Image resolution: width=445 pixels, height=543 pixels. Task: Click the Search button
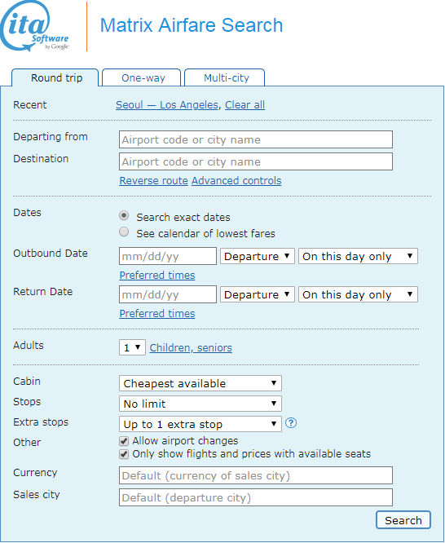tap(403, 520)
